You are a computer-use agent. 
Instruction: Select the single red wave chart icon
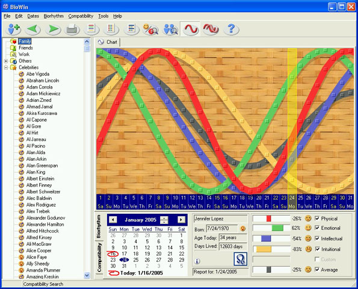(191, 29)
